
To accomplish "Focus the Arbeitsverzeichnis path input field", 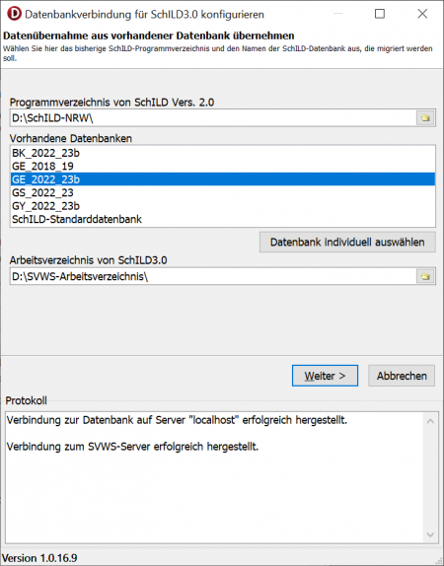I will [213, 276].
